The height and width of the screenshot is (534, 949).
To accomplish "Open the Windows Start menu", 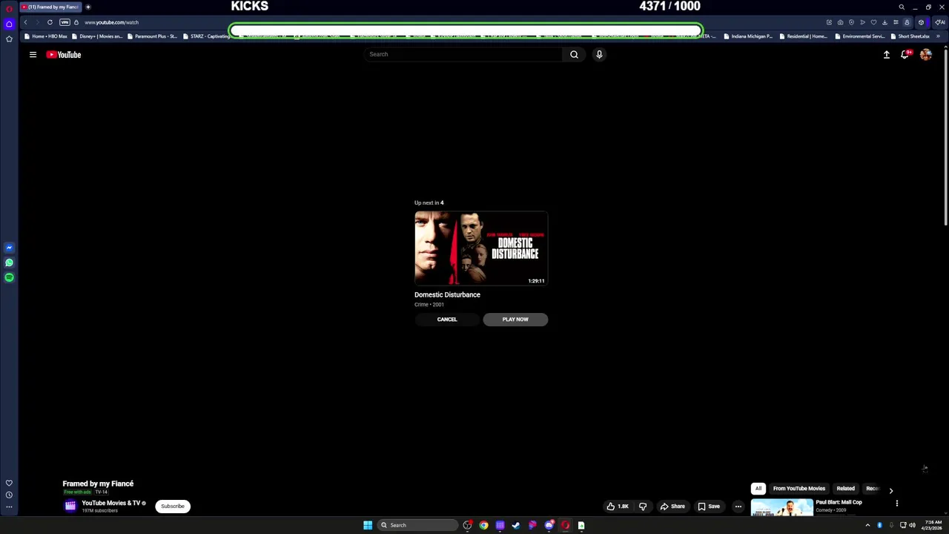I will pyautogui.click(x=368, y=525).
